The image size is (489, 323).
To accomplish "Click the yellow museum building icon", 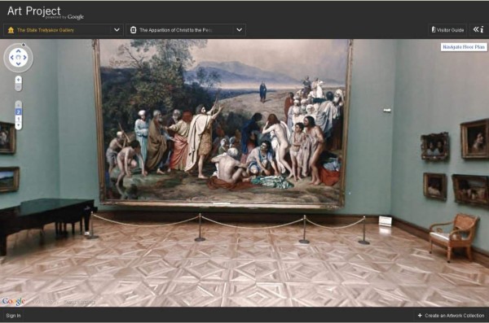I will point(11,30).
